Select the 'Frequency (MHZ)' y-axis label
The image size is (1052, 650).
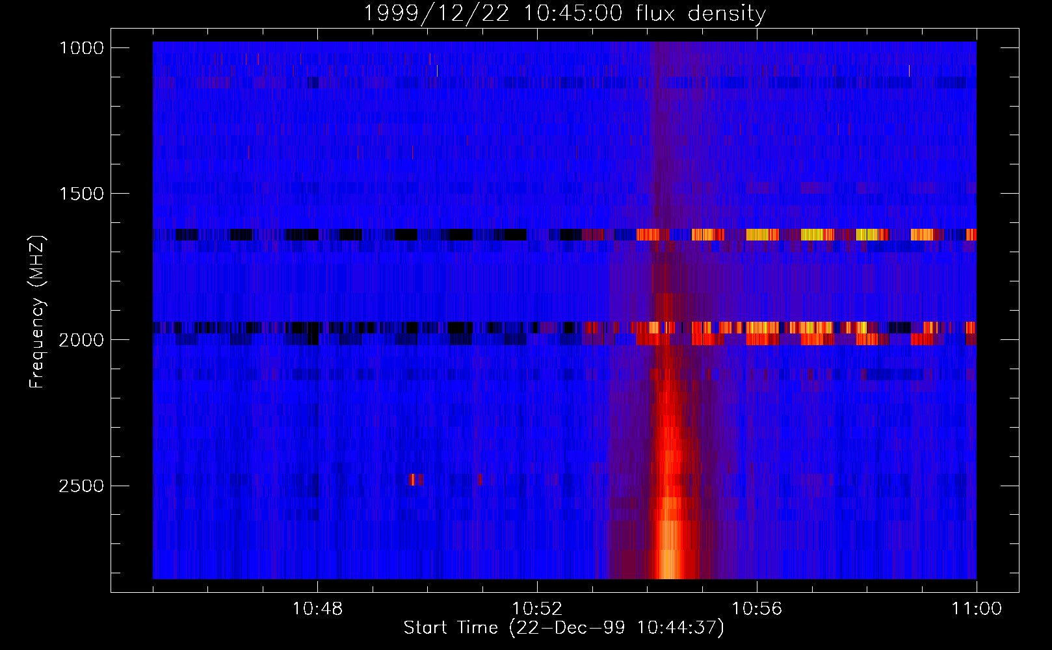click(38, 311)
